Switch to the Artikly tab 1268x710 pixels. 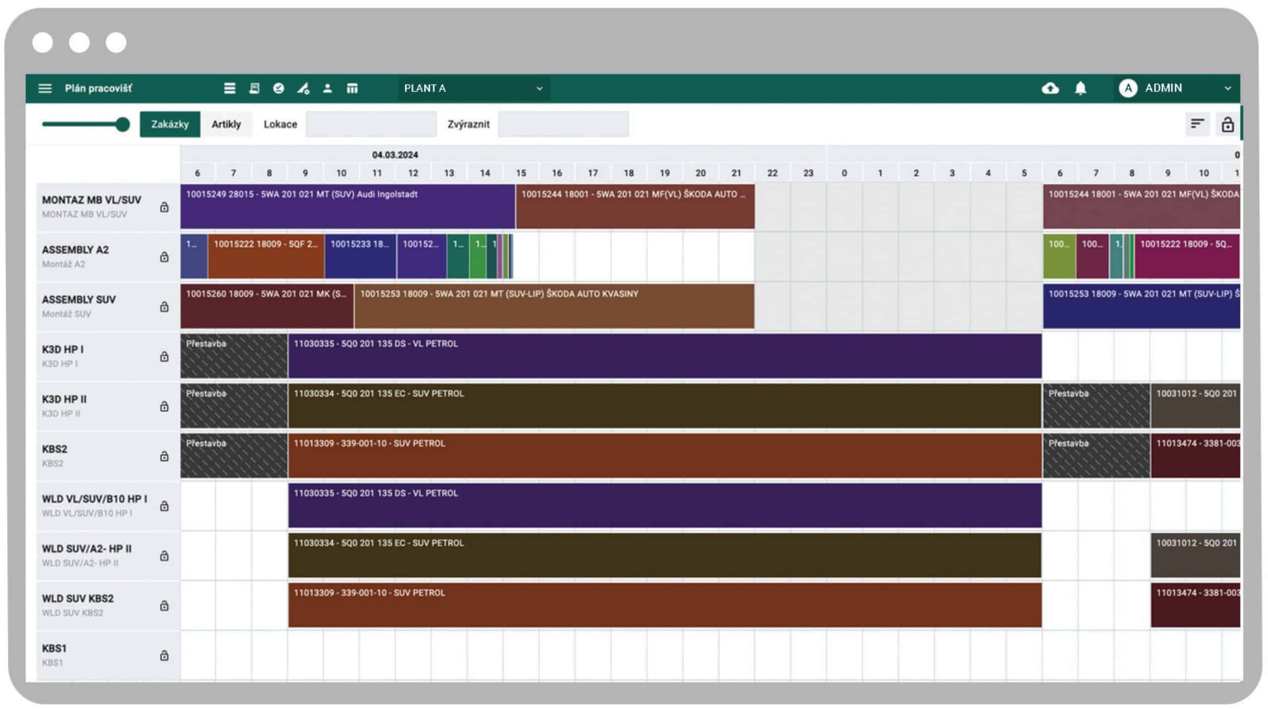(x=226, y=124)
